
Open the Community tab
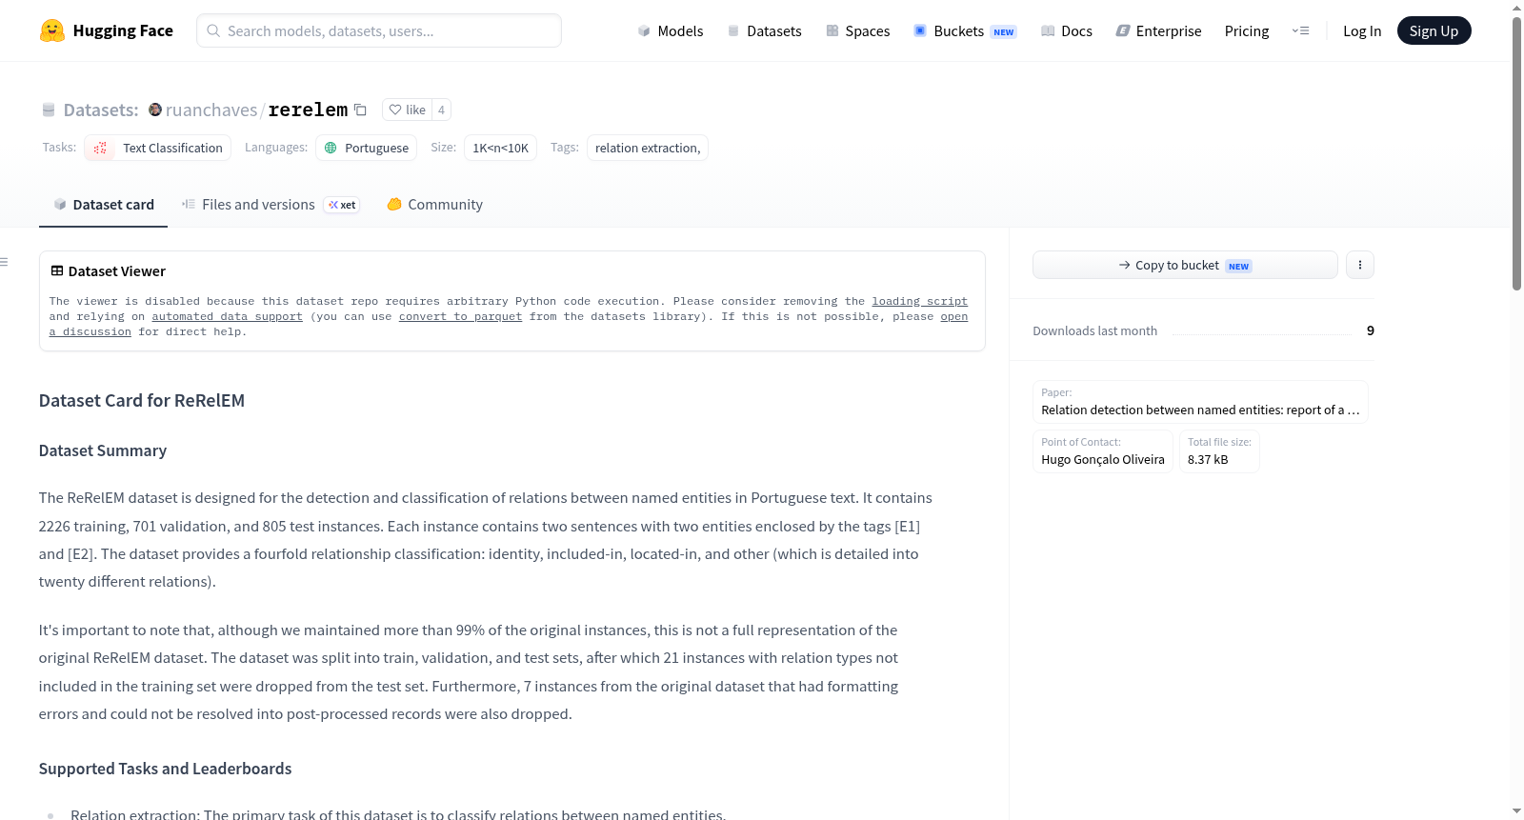[434, 205]
